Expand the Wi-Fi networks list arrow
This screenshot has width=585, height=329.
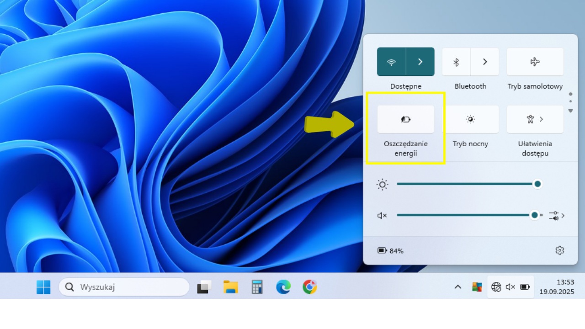point(420,62)
